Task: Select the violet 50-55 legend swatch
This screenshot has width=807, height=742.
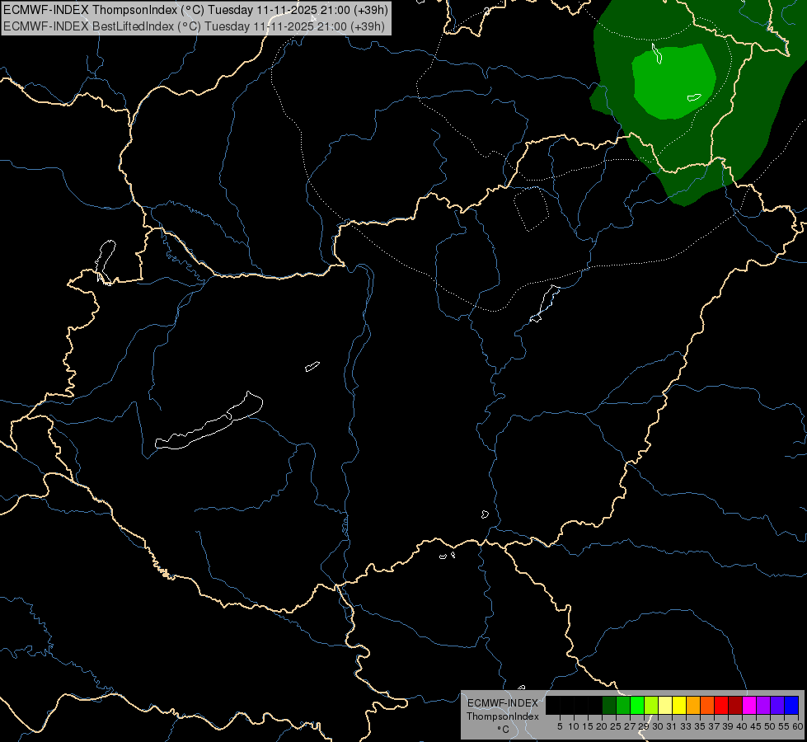Action: tap(777, 705)
